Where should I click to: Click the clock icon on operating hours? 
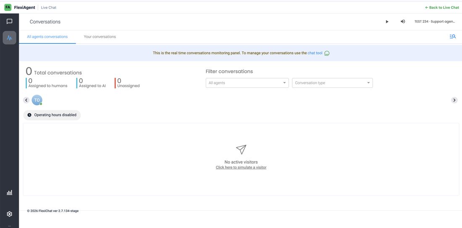(29, 115)
